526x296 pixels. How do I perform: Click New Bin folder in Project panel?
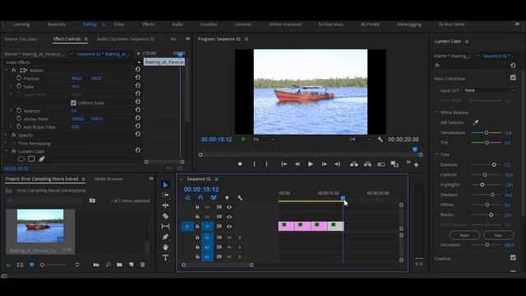(119, 265)
